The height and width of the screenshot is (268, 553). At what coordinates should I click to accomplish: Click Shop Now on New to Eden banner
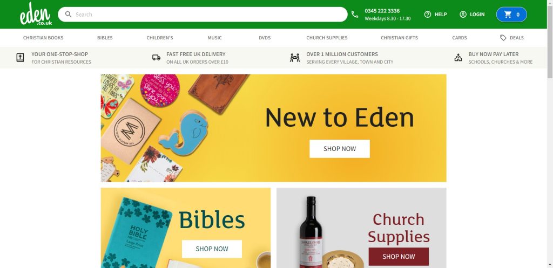(340, 149)
